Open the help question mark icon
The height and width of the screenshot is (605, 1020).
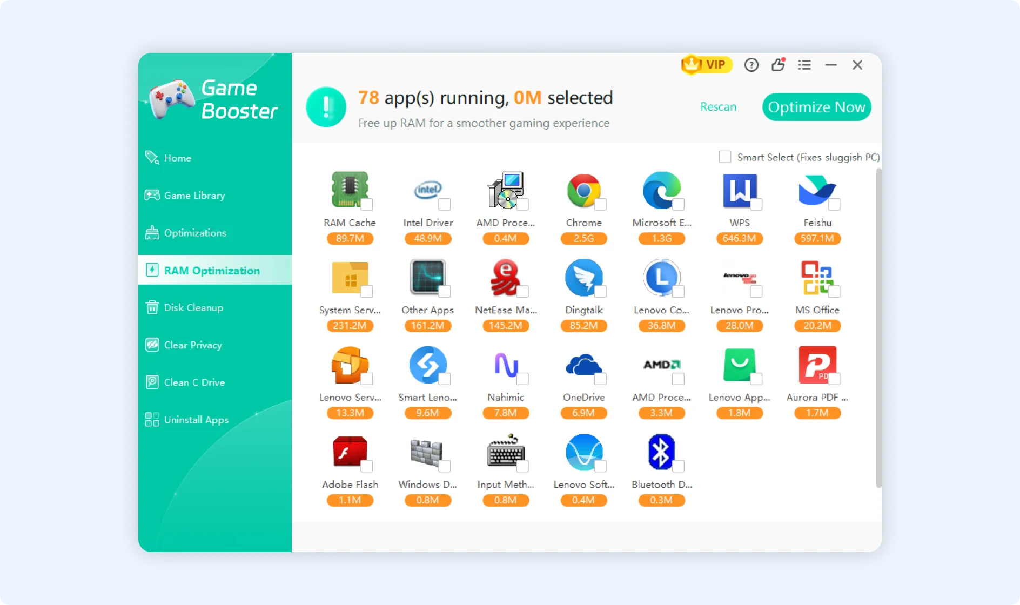pyautogui.click(x=751, y=65)
